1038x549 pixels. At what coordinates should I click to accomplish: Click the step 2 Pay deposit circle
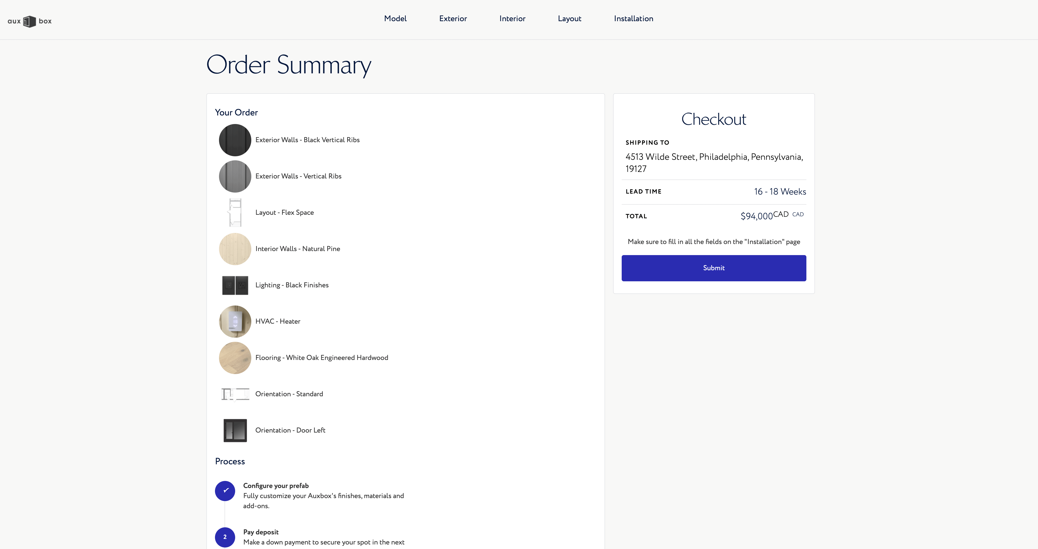(x=225, y=537)
